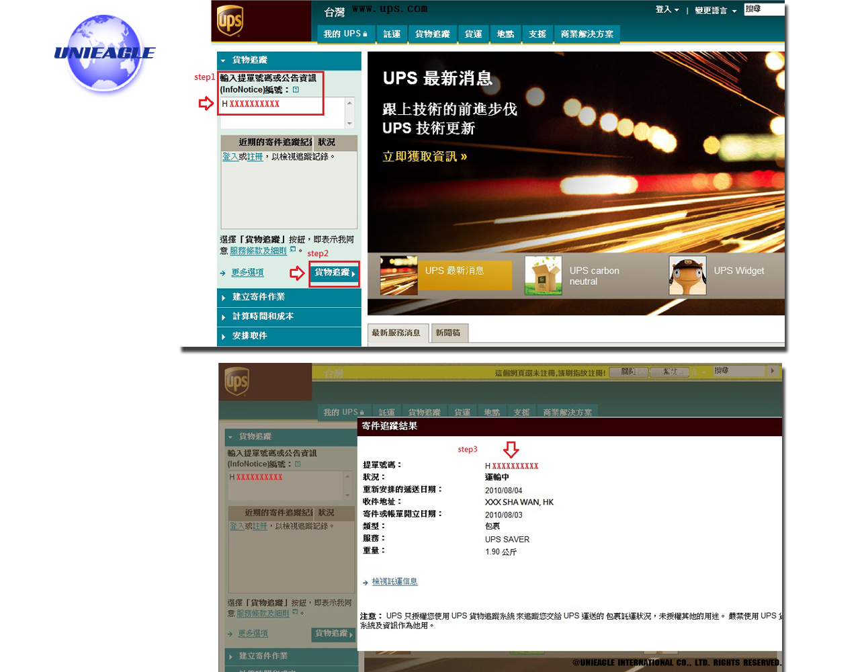The image size is (860, 672).
Task: Click the 更多選項 link in the upper page
Action: click(247, 273)
